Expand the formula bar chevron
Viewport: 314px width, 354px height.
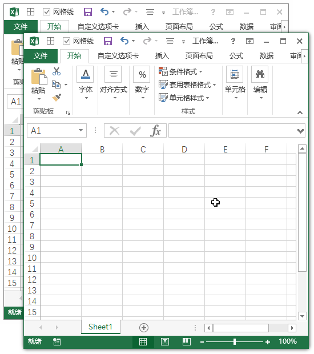coord(300,131)
